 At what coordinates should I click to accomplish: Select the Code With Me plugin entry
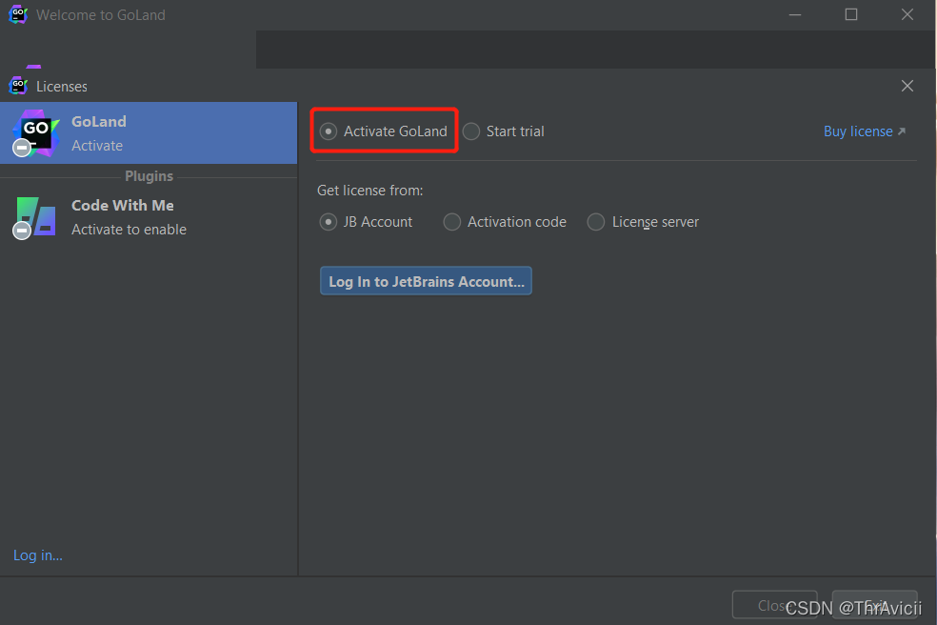pos(149,217)
